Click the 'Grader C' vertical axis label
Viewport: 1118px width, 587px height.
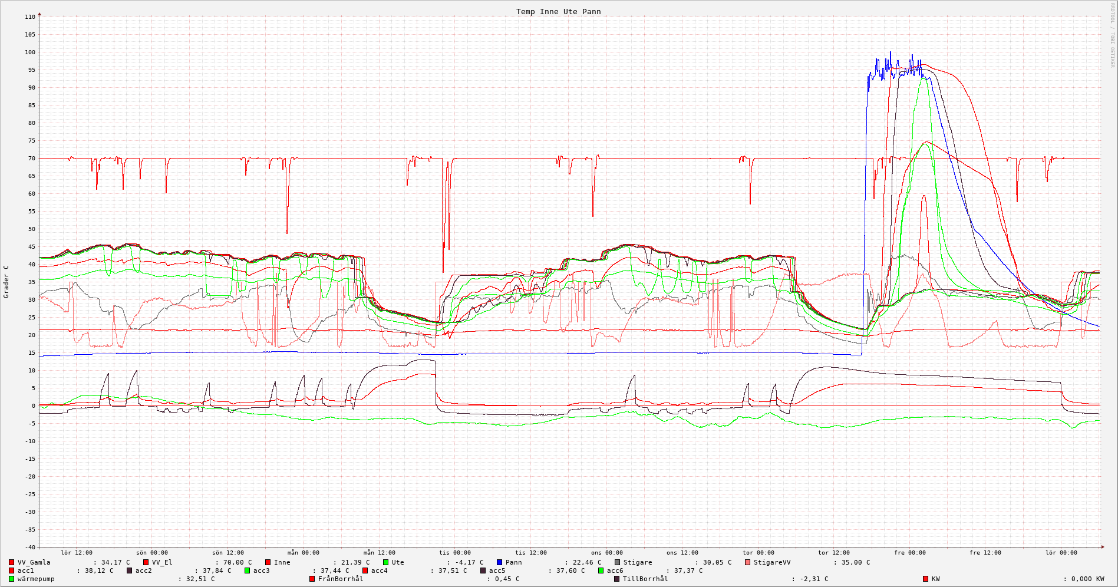(x=6, y=282)
